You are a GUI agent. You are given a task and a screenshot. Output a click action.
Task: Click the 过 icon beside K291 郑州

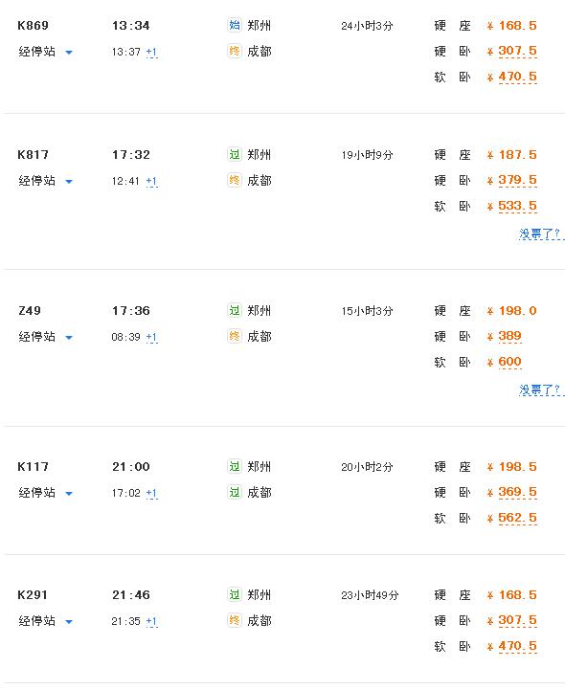coord(235,595)
